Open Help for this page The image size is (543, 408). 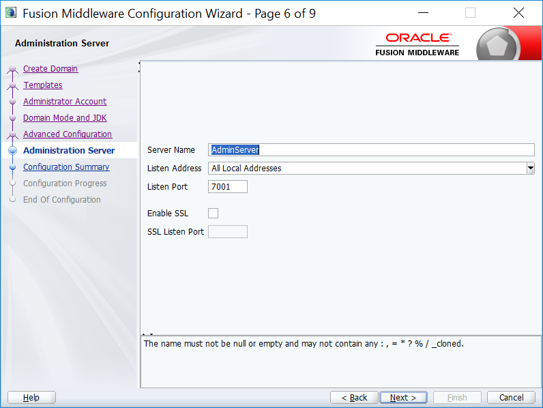[x=31, y=398]
